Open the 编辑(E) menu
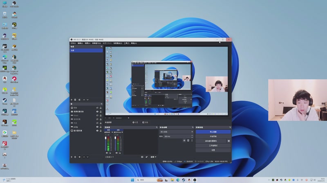Image resolution: width=327 pixels, height=183 pixels. pos(80,44)
